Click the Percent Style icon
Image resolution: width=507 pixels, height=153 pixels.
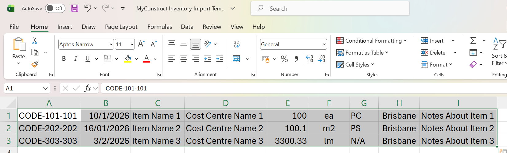(284, 59)
